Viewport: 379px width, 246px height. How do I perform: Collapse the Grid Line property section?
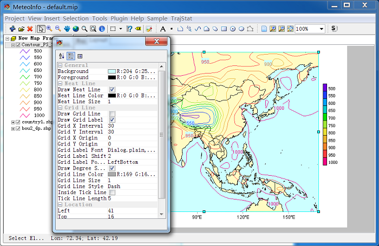tap(60, 108)
